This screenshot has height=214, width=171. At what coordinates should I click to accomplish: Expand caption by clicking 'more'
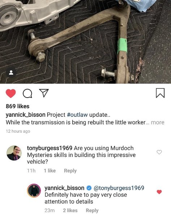[x=158, y=123]
